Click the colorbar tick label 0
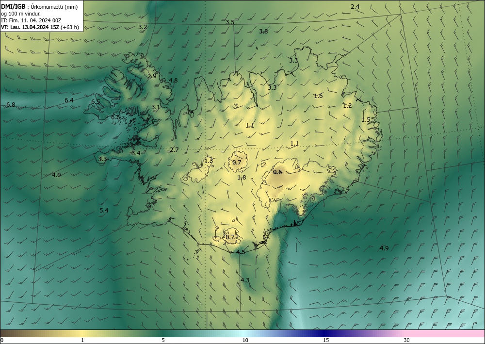Image resolution: width=485 pixels, height=344 pixels. pyautogui.click(x=2, y=340)
